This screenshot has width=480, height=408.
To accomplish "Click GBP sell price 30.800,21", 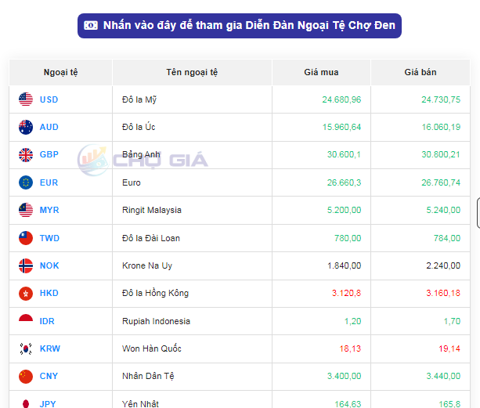I will [x=441, y=154].
